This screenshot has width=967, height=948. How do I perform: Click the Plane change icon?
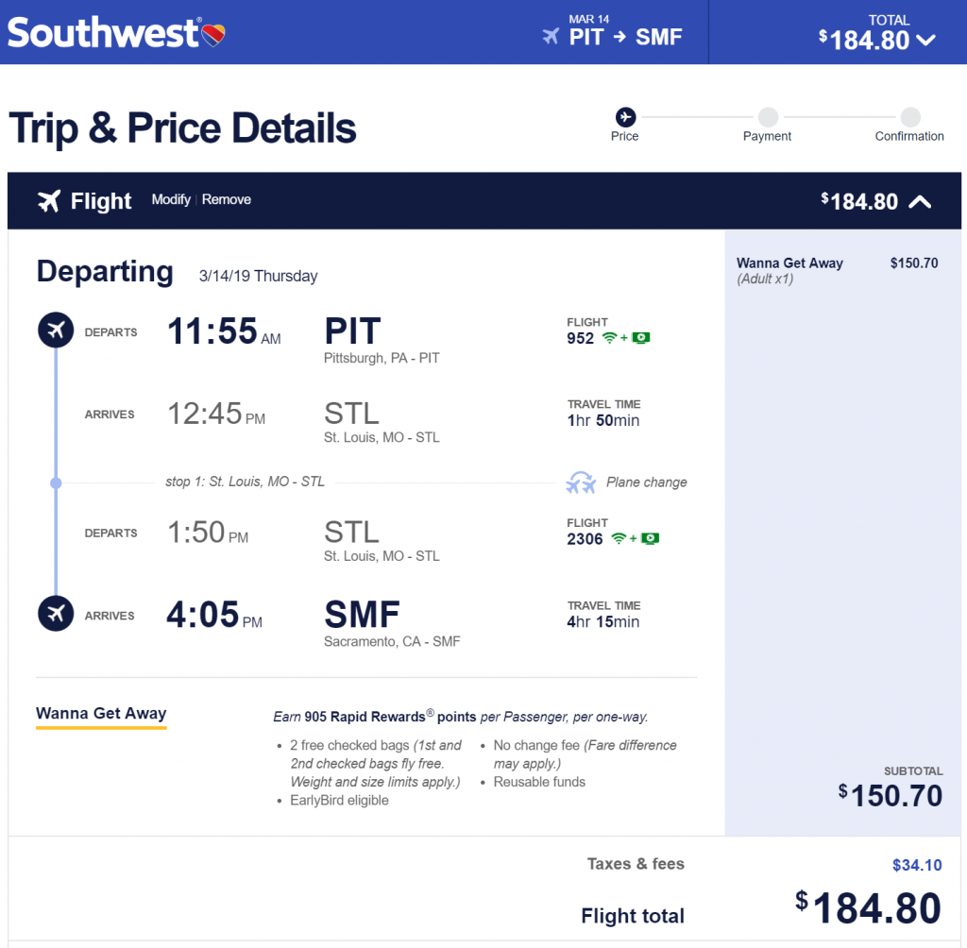tap(581, 482)
